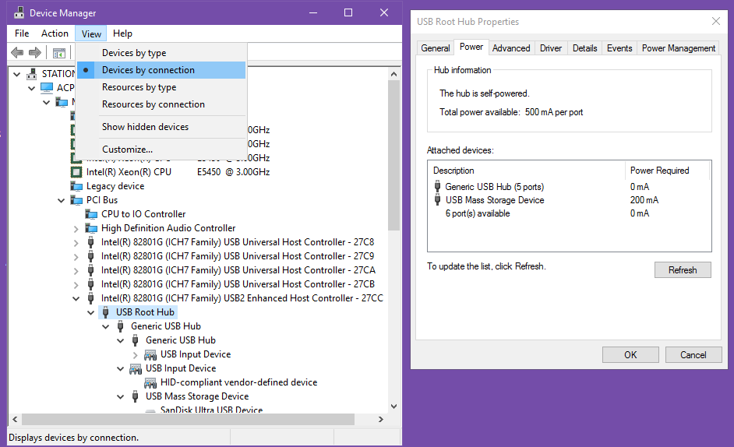
Task: Switch to the Power Management tab
Action: click(678, 48)
